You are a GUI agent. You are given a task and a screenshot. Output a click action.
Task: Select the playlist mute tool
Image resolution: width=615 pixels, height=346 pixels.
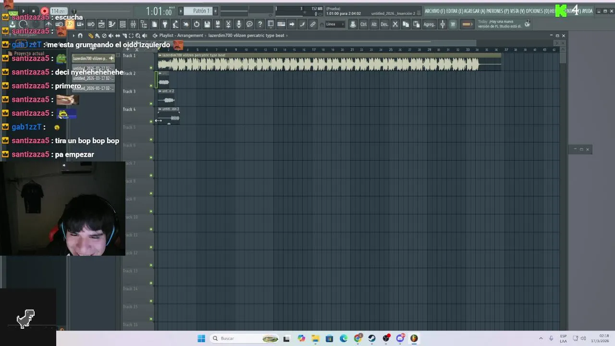click(111, 36)
